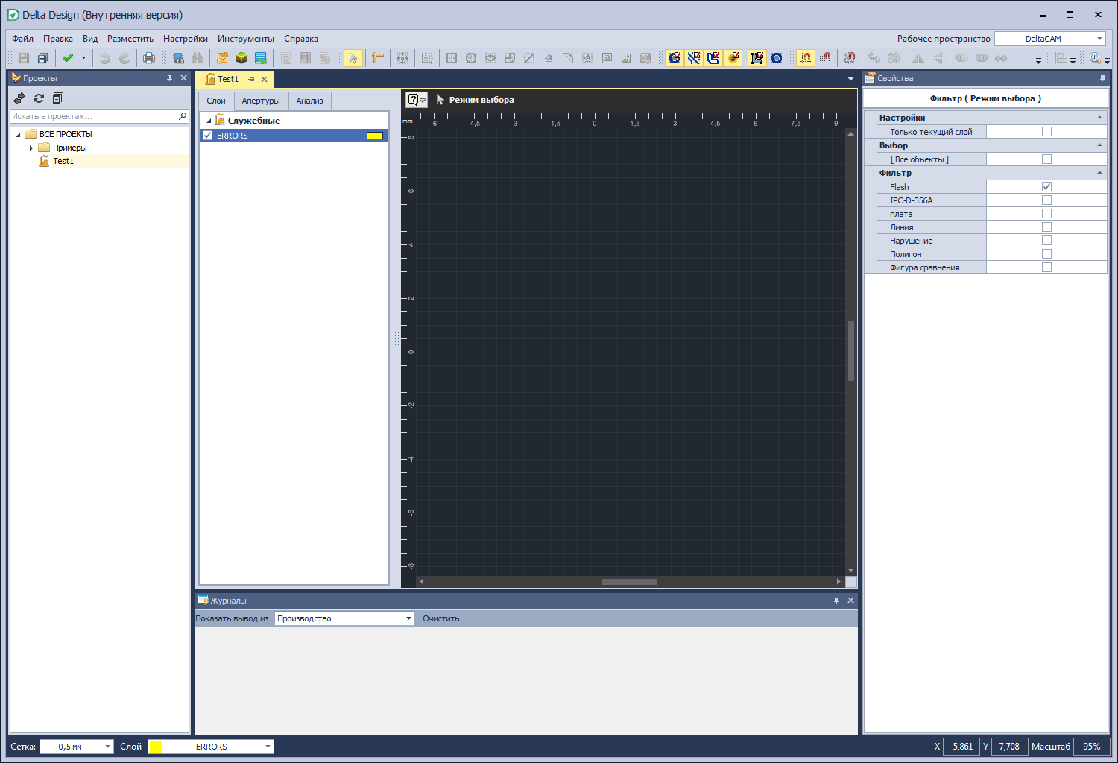Close the Журналы panel
The width and height of the screenshot is (1118, 763).
pyautogui.click(x=850, y=601)
